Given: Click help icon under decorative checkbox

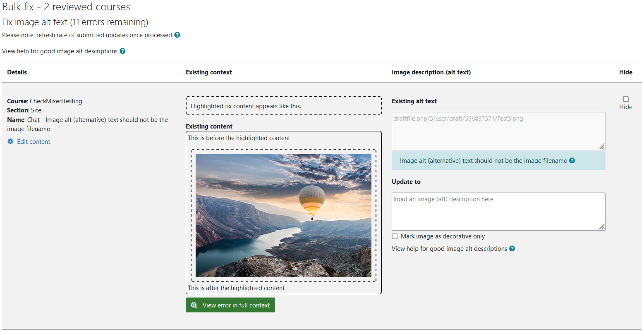Looking at the screenshot, I should pos(512,249).
